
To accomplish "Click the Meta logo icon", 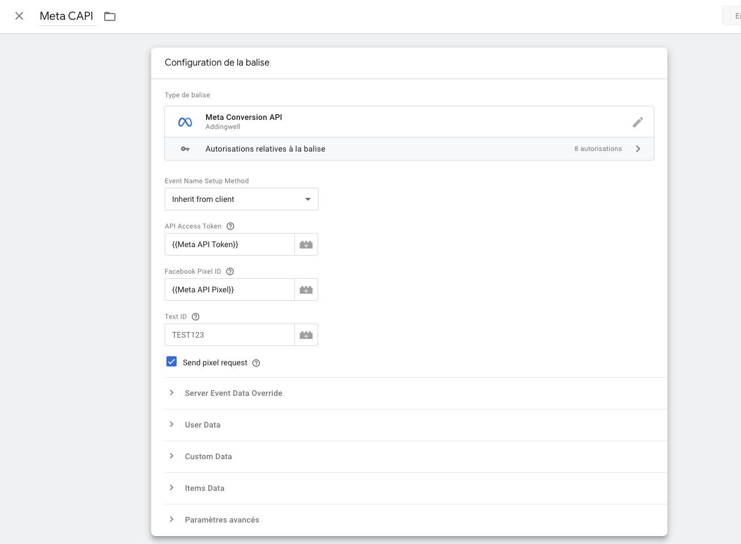I will pyautogui.click(x=185, y=122).
